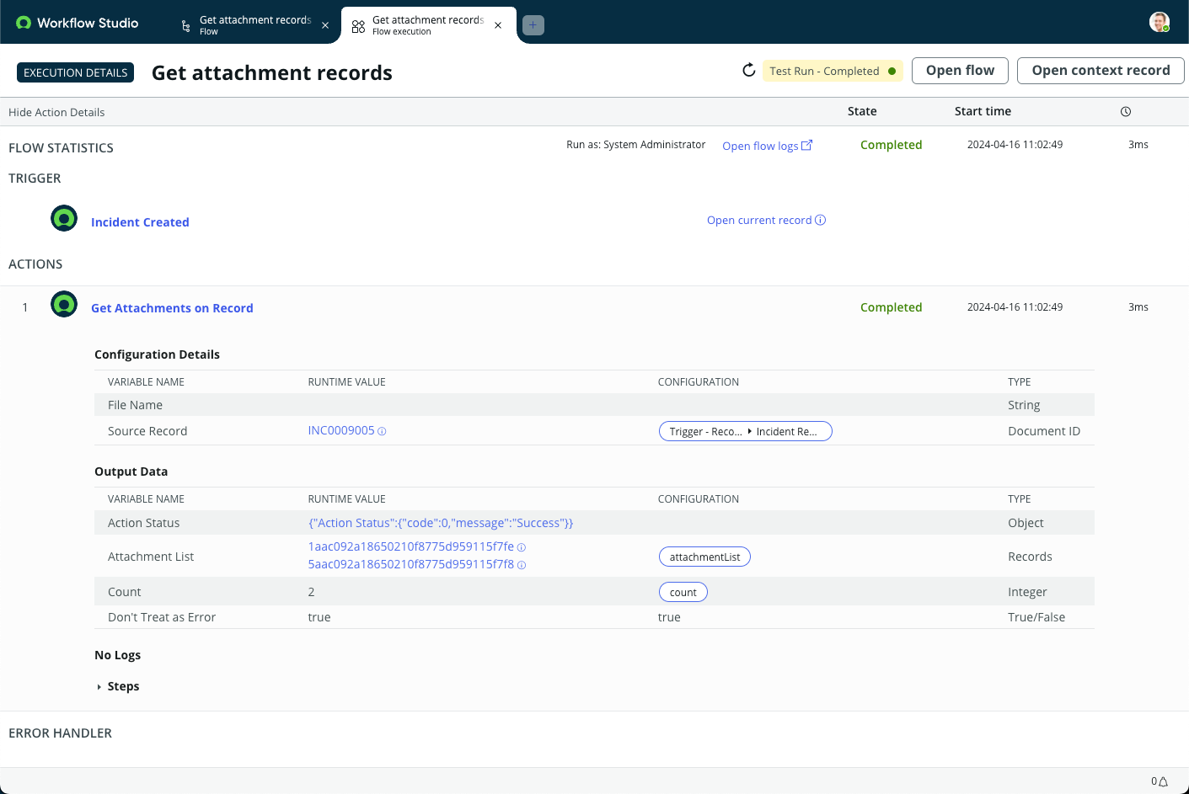Image resolution: width=1189 pixels, height=794 pixels.
Task: Click the Incident Created trigger icon
Action: pyautogui.click(x=64, y=218)
